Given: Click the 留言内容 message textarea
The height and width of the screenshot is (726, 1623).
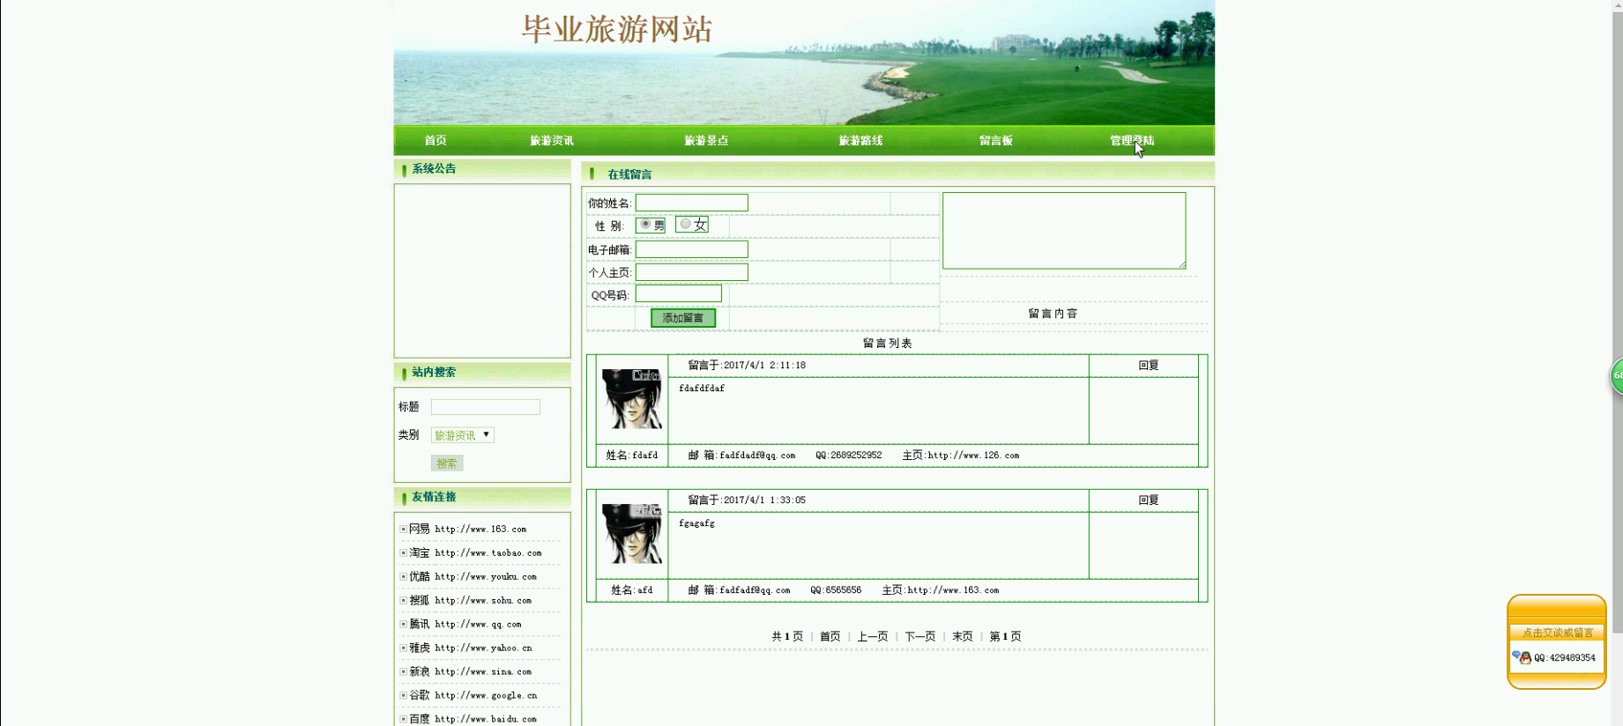Looking at the screenshot, I should 1064,231.
